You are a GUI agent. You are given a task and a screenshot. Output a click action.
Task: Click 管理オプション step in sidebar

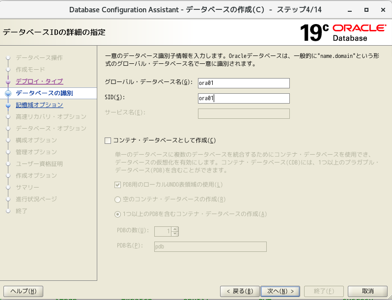36,152
